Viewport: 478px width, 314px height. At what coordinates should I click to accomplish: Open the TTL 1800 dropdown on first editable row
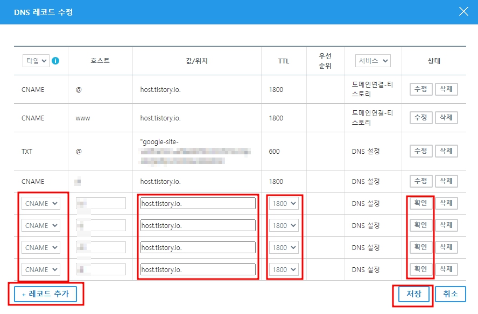284,203
